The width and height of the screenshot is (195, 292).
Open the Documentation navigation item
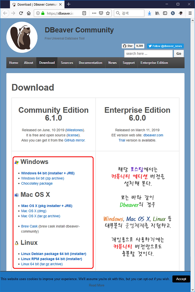coord(90,63)
